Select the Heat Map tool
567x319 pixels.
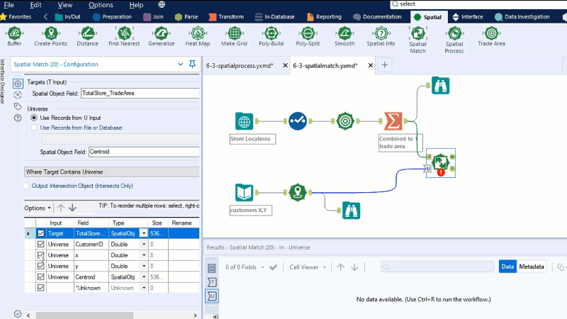(198, 36)
